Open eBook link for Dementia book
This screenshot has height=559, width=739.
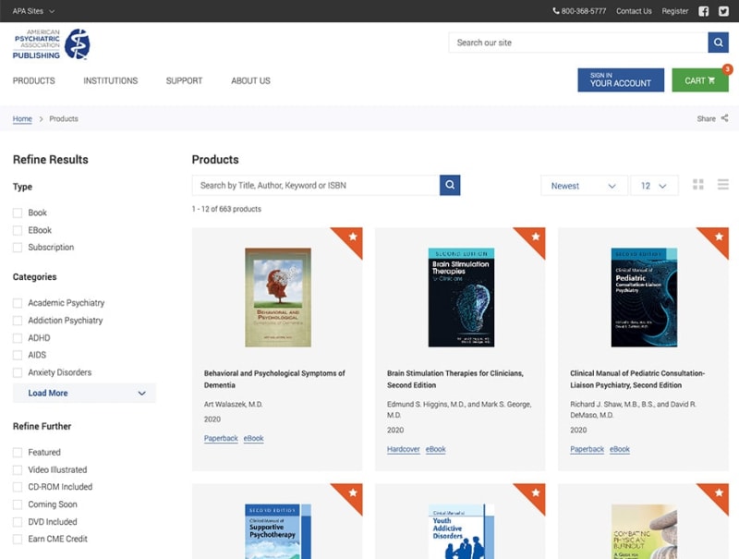pyautogui.click(x=253, y=438)
